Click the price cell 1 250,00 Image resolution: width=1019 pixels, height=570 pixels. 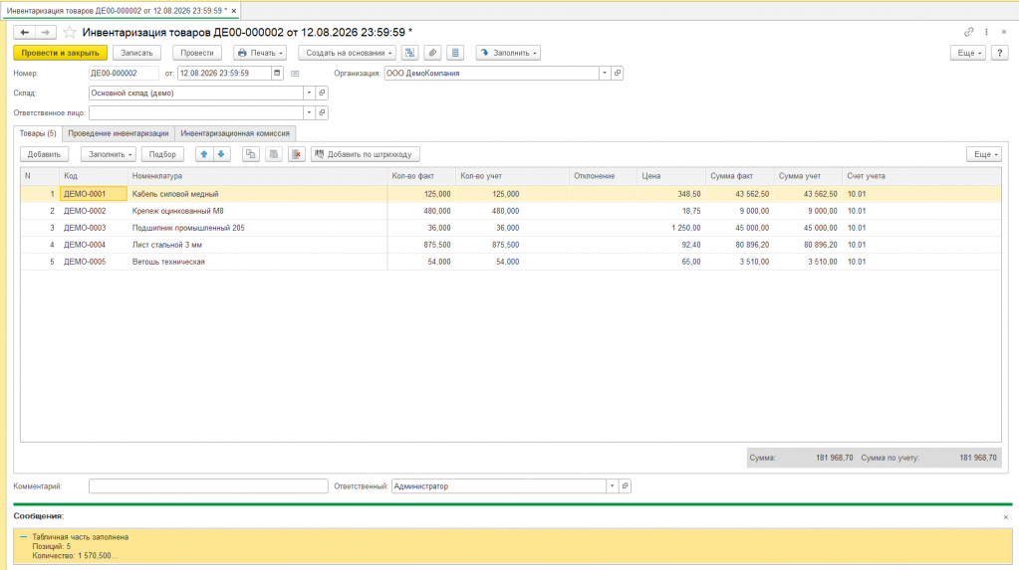[671, 228]
